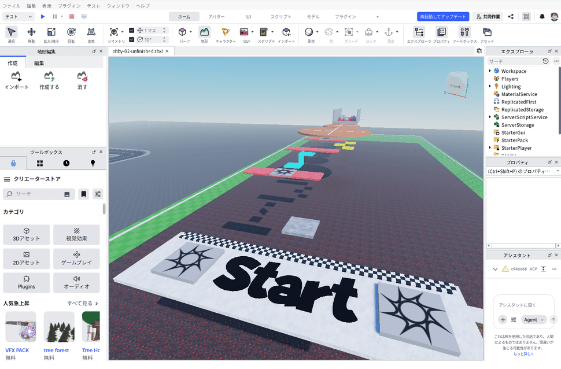Image resolution: width=561 pixels, height=369 pixels.
Task: Open the Agent mode dropdown in Assistant
Action: (534, 320)
